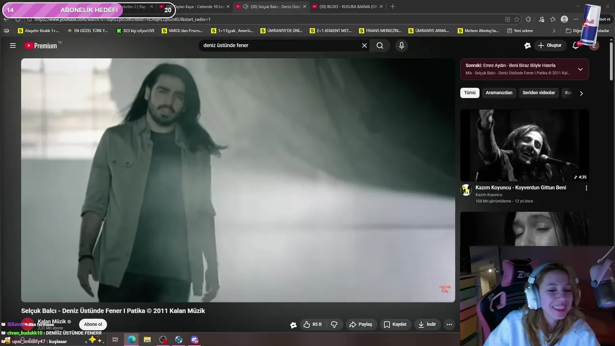Open 2+1 ATAKENT MET... bookmark
This screenshot has width=615, height=346.
click(331, 31)
